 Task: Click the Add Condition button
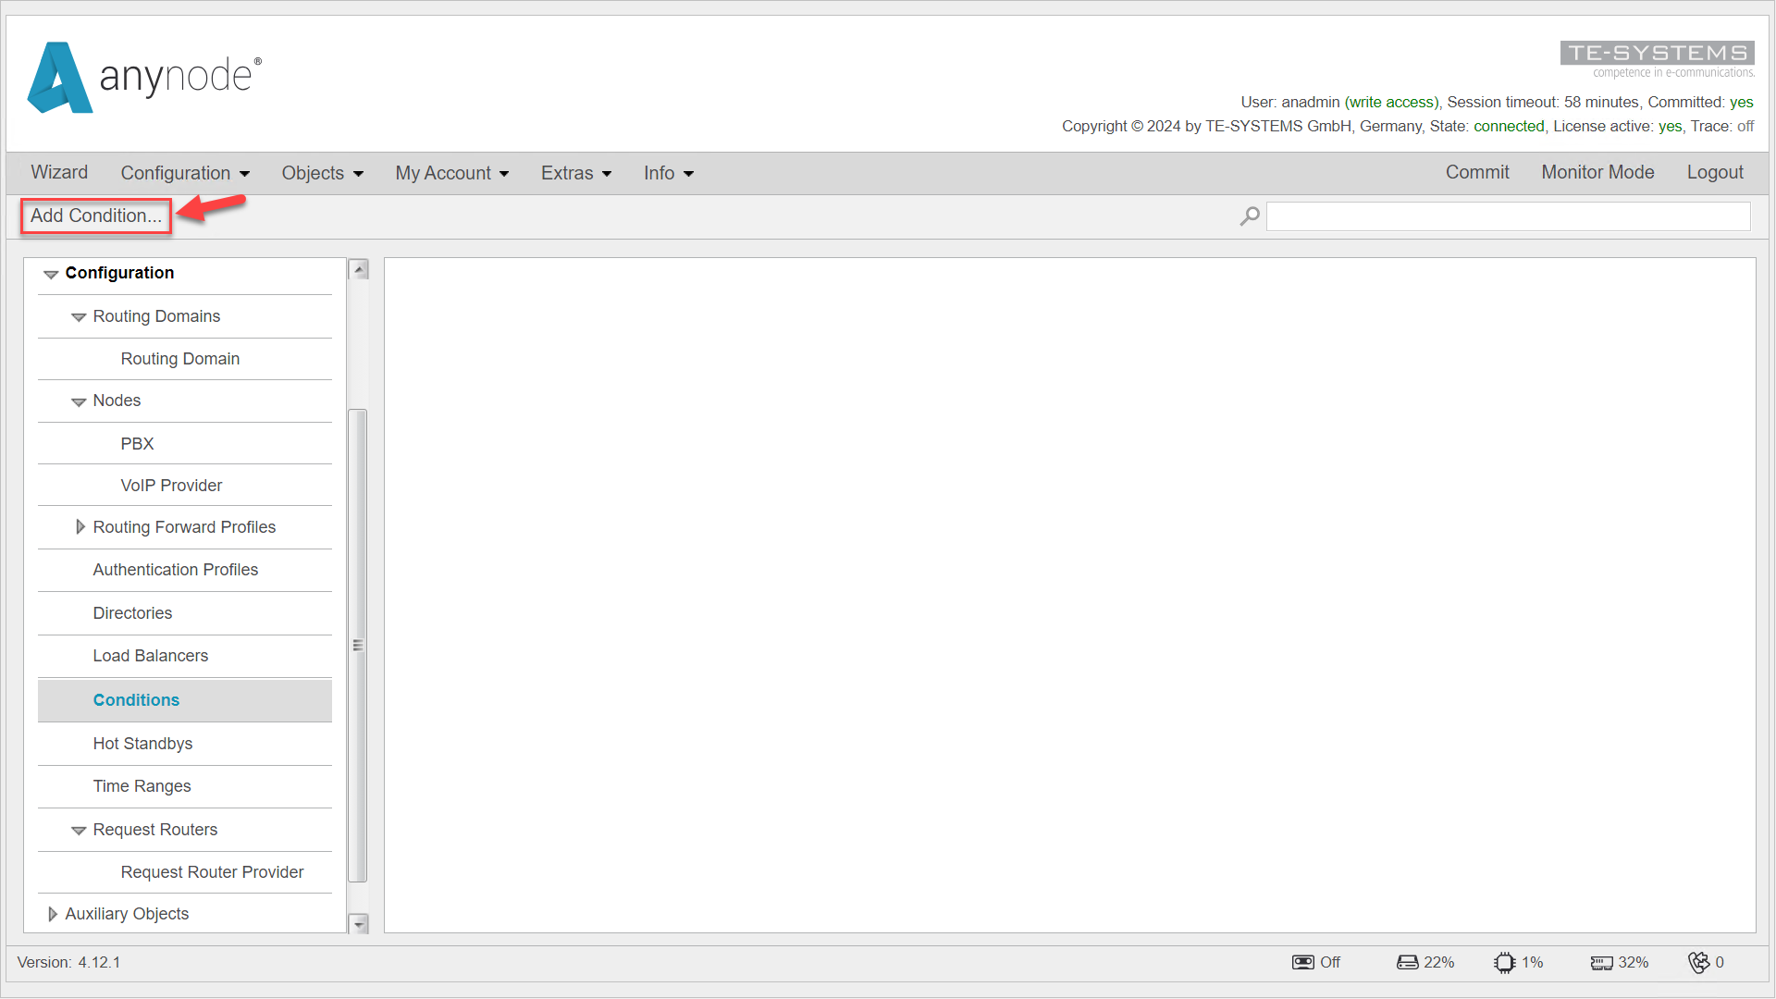[x=96, y=215]
